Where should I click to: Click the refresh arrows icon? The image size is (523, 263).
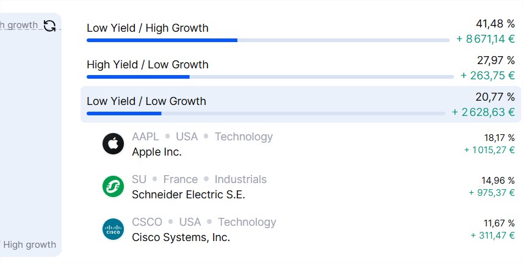tap(49, 26)
